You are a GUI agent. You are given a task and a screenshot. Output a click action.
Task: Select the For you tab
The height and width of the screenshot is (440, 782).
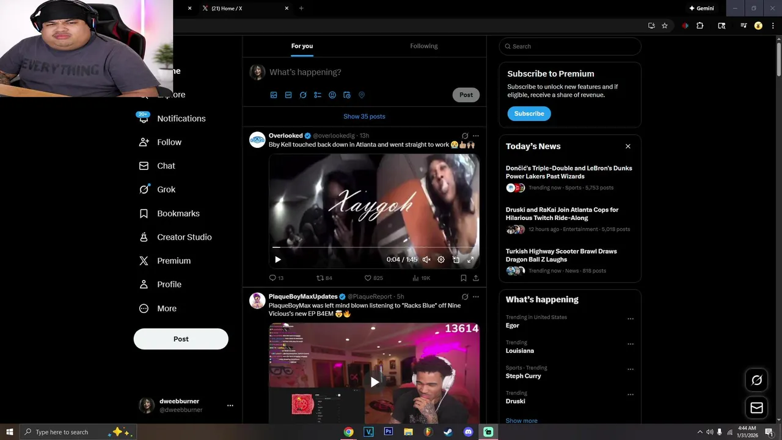point(302,46)
